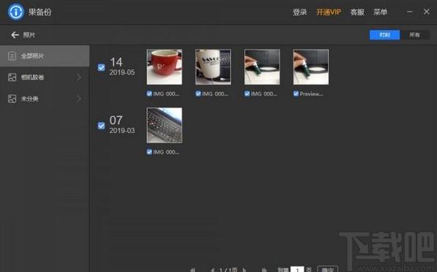The width and height of the screenshot is (437, 272).
Task: Open the 菜单 menu
Action: (x=380, y=12)
